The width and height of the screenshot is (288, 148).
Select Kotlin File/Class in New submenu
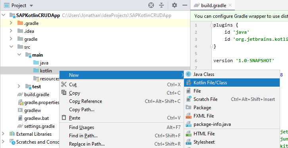click(232, 83)
